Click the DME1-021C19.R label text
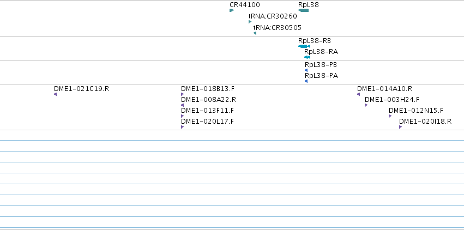Viewport: 464px width, 230px height. click(x=81, y=89)
